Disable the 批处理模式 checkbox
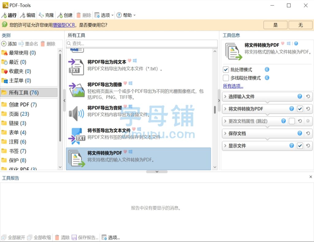Viewport: 314px width, 242px height. tap(226, 70)
